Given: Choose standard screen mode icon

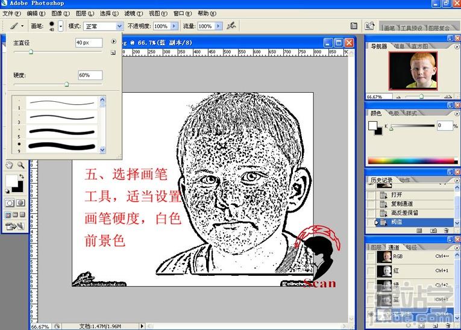Looking at the screenshot, I should click(x=8, y=215).
